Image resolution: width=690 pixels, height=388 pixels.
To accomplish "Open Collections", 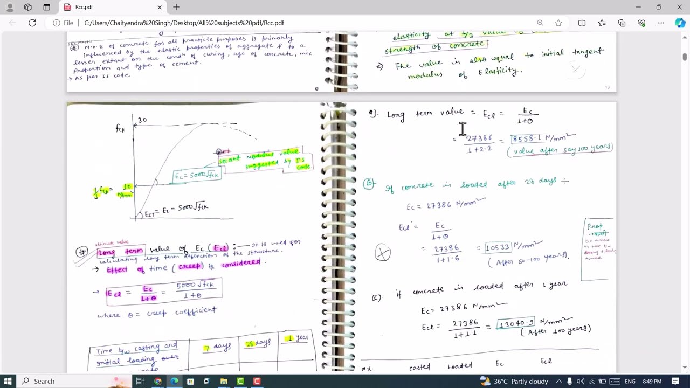I will pos(622,23).
